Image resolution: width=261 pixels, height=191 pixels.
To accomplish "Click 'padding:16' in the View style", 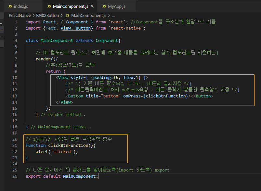I will point(106,78).
